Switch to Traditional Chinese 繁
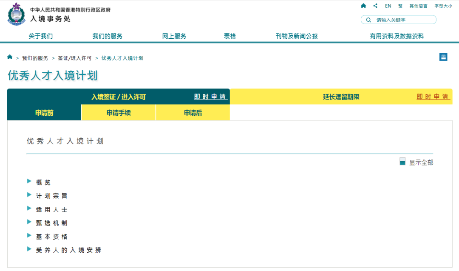The image size is (459, 271). point(400,6)
